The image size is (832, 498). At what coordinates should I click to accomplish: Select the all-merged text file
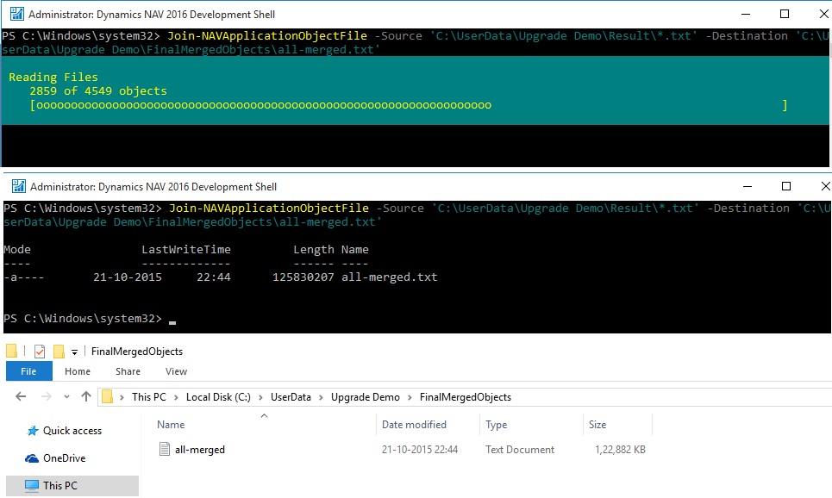click(199, 450)
